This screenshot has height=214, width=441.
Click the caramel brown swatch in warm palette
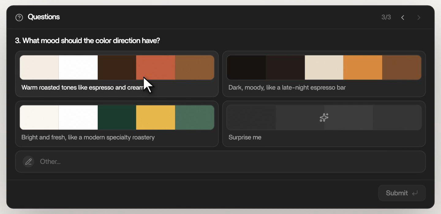point(194,68)
